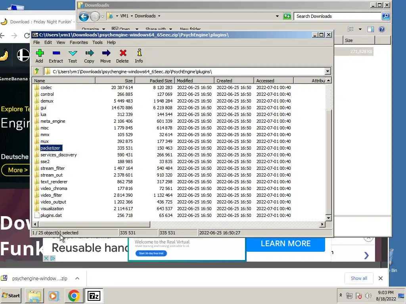Select the video_filter folder
The image size is (406, 304).
51,195
